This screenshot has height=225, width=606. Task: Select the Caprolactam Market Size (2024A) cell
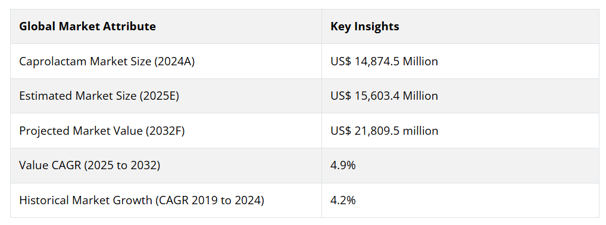[166, 61]
